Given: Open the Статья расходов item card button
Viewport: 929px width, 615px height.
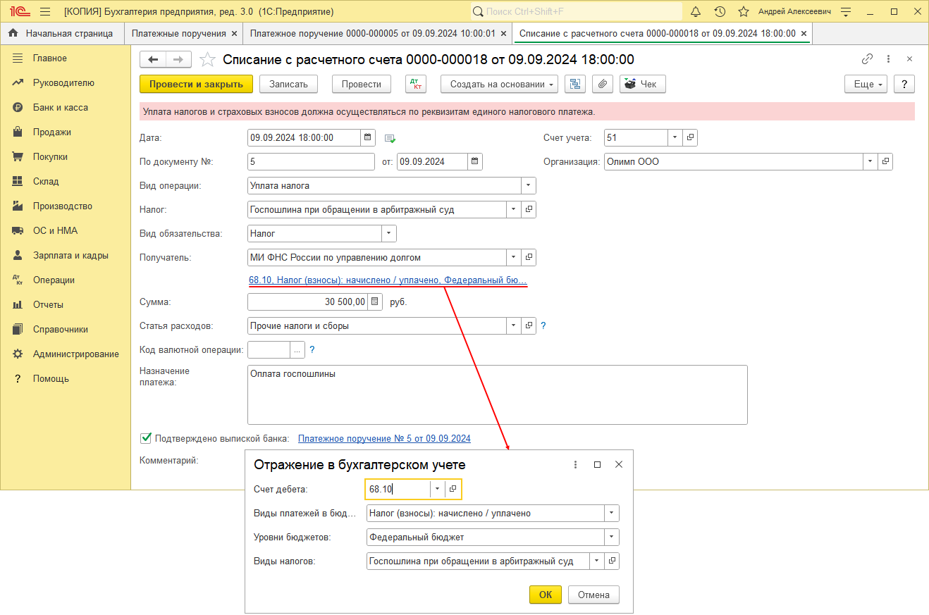Looking at the screenshot, I should tap(529, 325).
